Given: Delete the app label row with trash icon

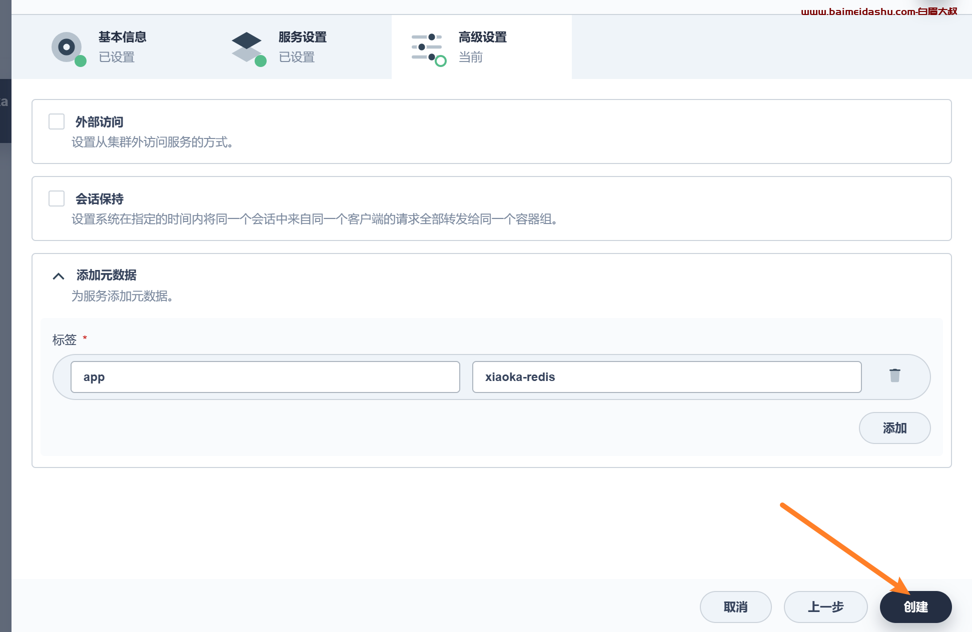Looking at the screenshot, I should click(894, 375).
